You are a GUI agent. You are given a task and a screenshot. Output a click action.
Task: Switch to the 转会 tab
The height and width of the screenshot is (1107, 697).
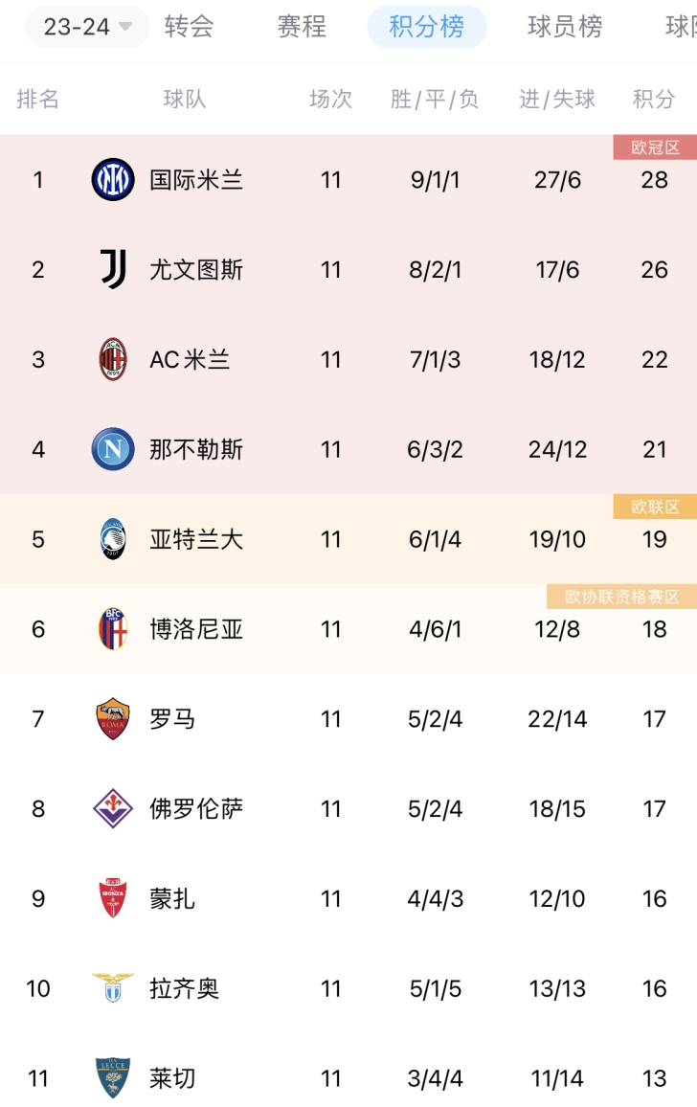tap(189, 27)
